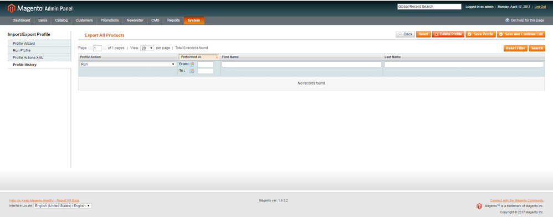
Task: Click the From date input field
Action: pyautogui.click(x=205, y=65)
